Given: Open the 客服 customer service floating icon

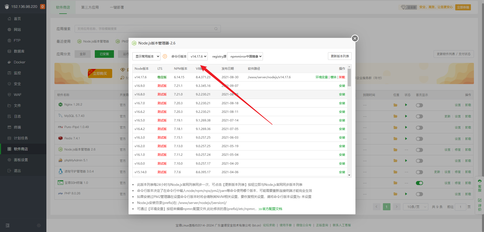Looking at the screenshot, I should 480,186.
